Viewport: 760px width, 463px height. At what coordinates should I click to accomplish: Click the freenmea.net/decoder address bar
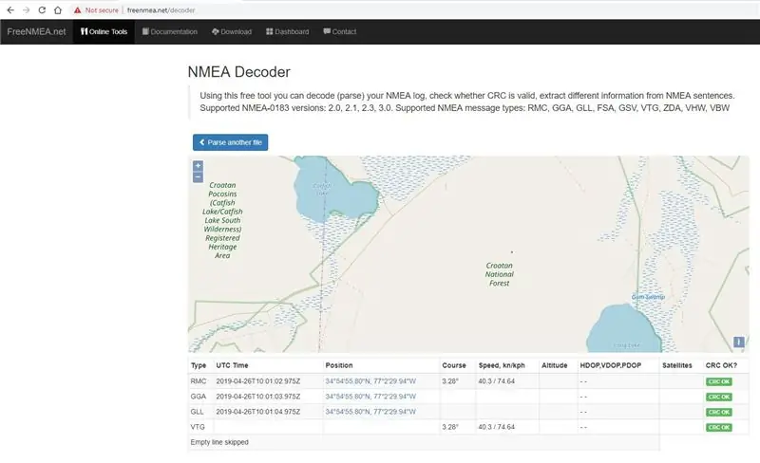pos(161,10)
